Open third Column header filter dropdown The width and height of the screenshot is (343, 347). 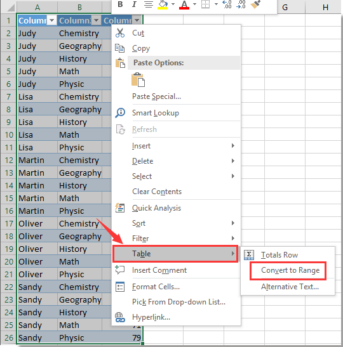tap(137, 20)
